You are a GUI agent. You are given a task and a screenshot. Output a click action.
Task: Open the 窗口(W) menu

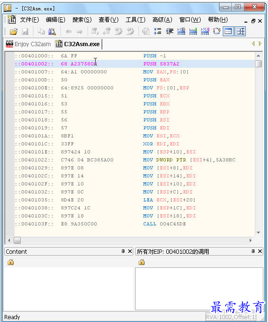pyautogui.click(x=190, y=20)
